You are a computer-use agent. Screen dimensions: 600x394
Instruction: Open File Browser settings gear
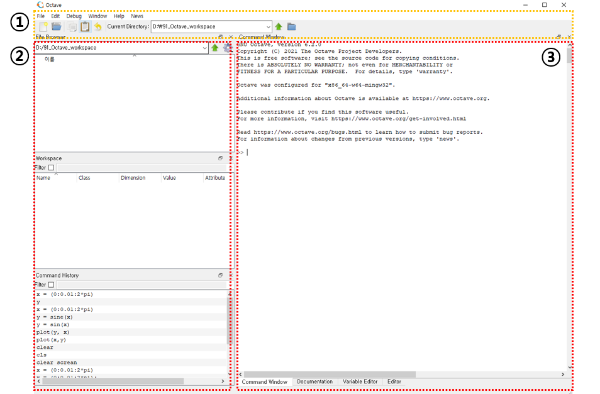(227, 47)
